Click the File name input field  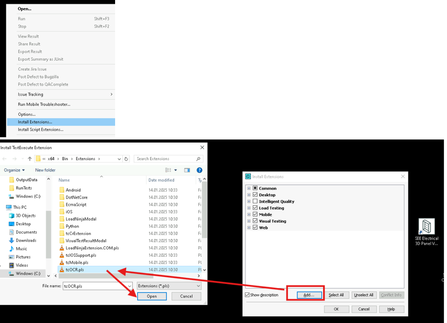(x=95, y=286)
